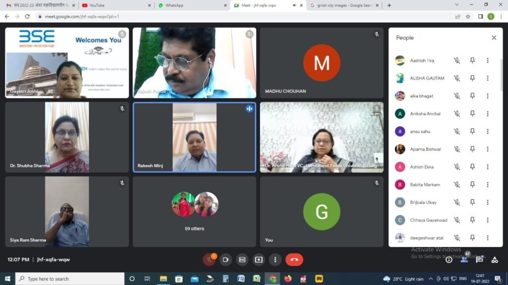Select Siya Ram Sharma's video tile

coord(67,212)
